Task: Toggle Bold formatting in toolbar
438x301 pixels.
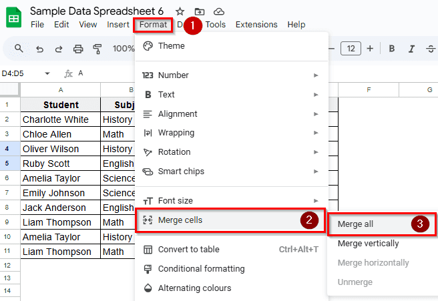Action: (x=392, y=49)
